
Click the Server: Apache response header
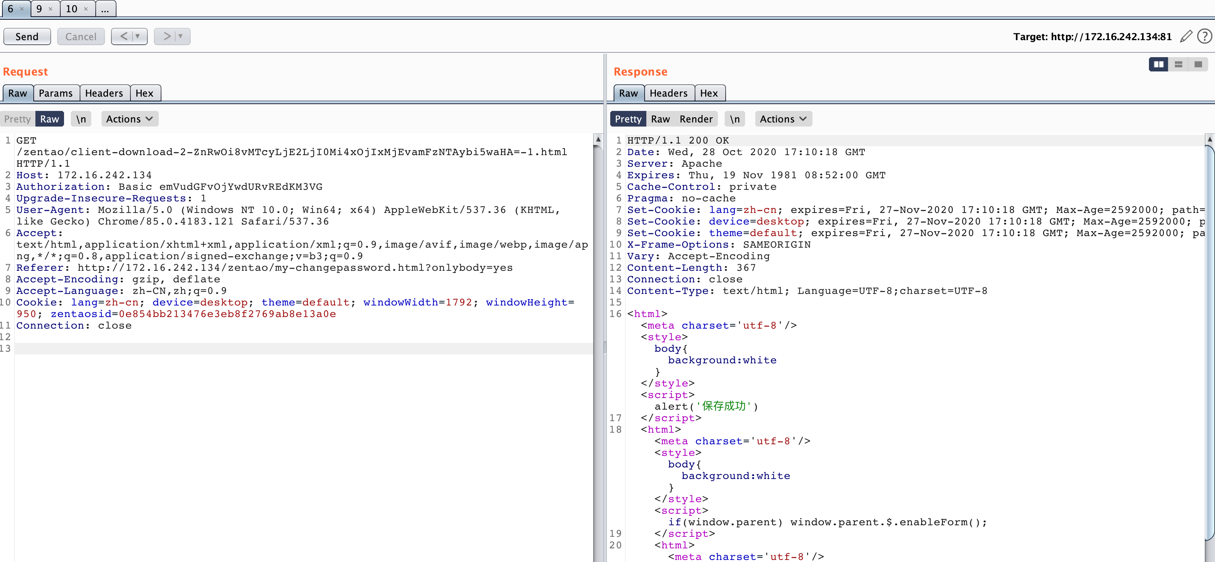675,164
